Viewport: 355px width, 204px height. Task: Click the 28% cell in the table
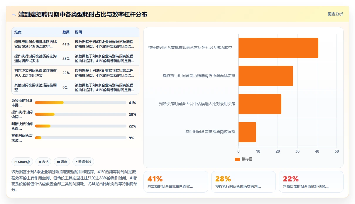click(66, 59)
